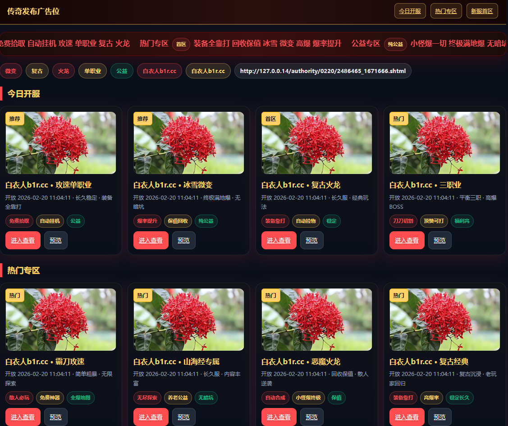Screen dimensions: 508x426
Task: Choose the 单职业 filter chip
Action: tap(92, 71)
